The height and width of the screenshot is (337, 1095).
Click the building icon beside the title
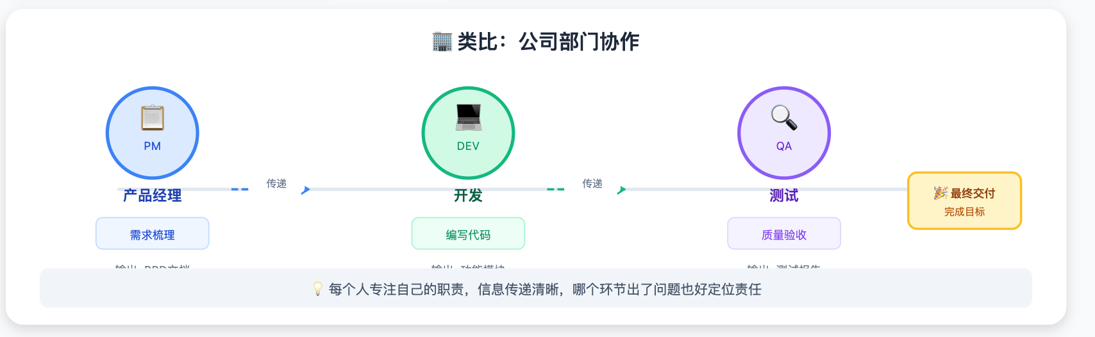tap(442, 42)
